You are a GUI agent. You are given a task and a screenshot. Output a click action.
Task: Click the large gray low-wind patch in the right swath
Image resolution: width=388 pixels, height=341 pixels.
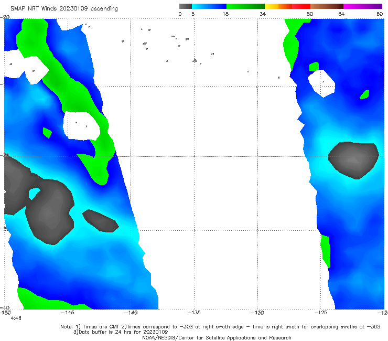coord(354,160)
